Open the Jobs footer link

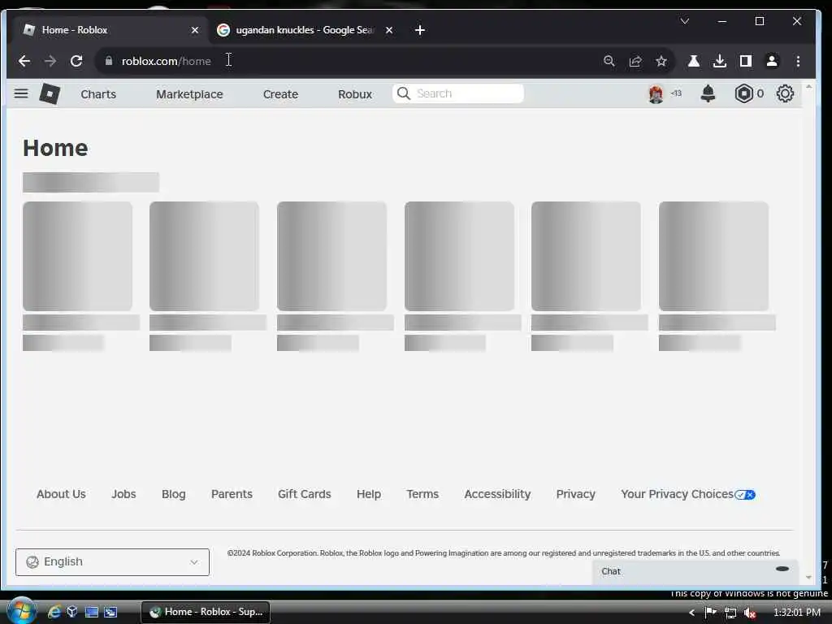(123, 494)
